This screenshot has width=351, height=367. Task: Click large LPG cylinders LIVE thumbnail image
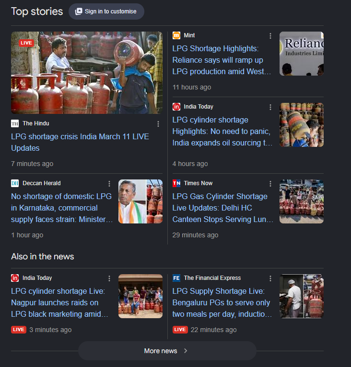pos(87,73)
